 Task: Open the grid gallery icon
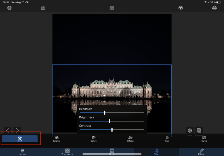[112, 8]
